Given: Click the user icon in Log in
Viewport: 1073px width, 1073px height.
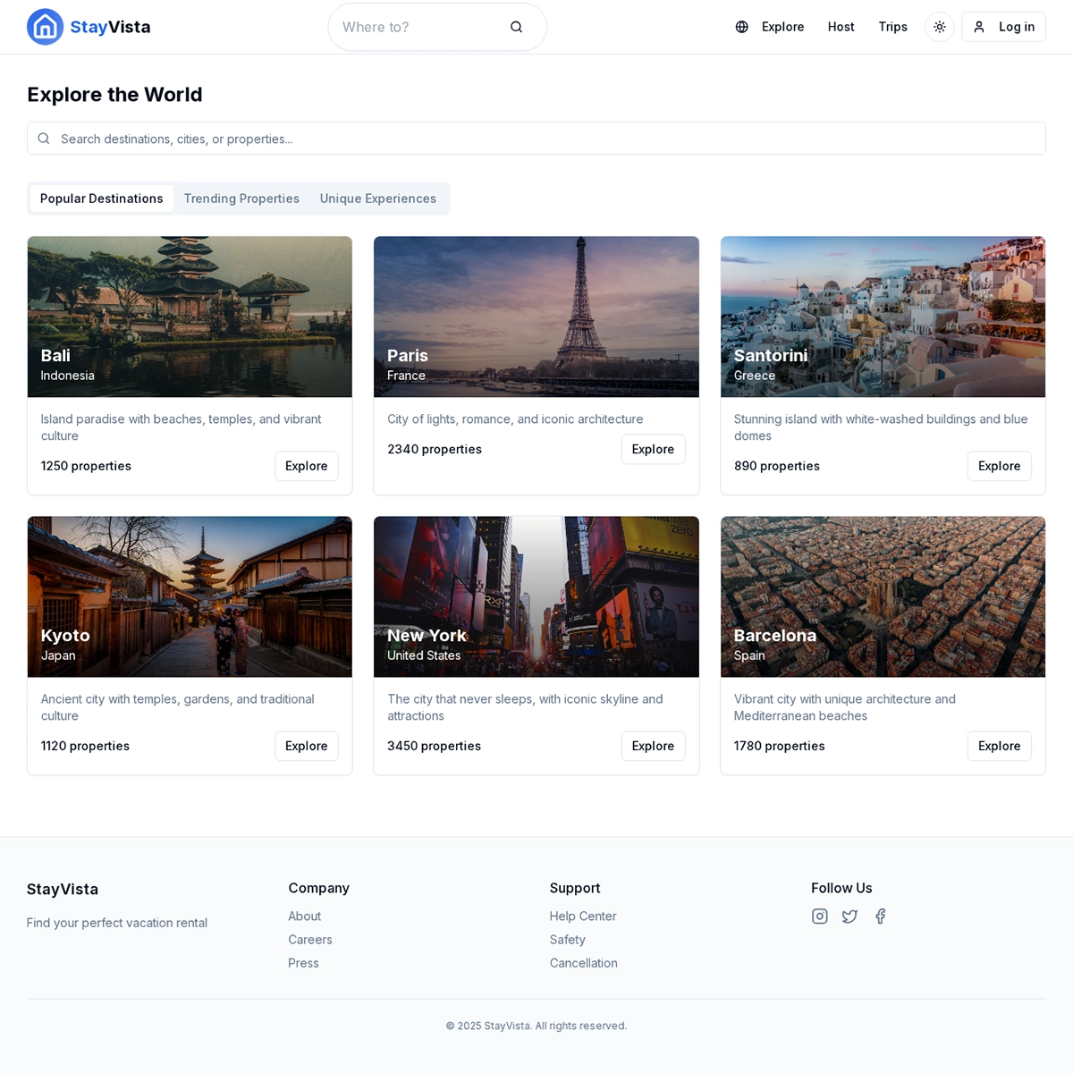Looking at the screenshot, I should (979, 27).
